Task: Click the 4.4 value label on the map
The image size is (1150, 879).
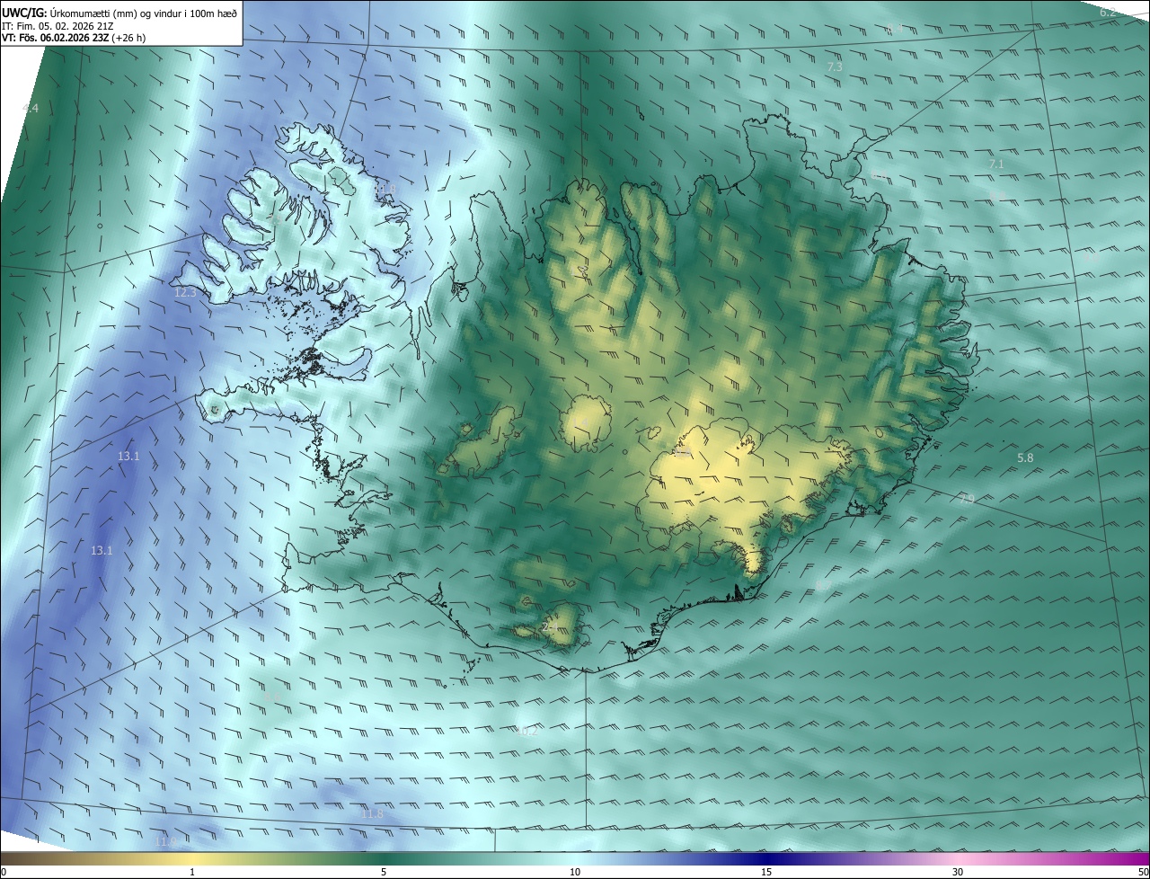Action: [x=31, y=109]
